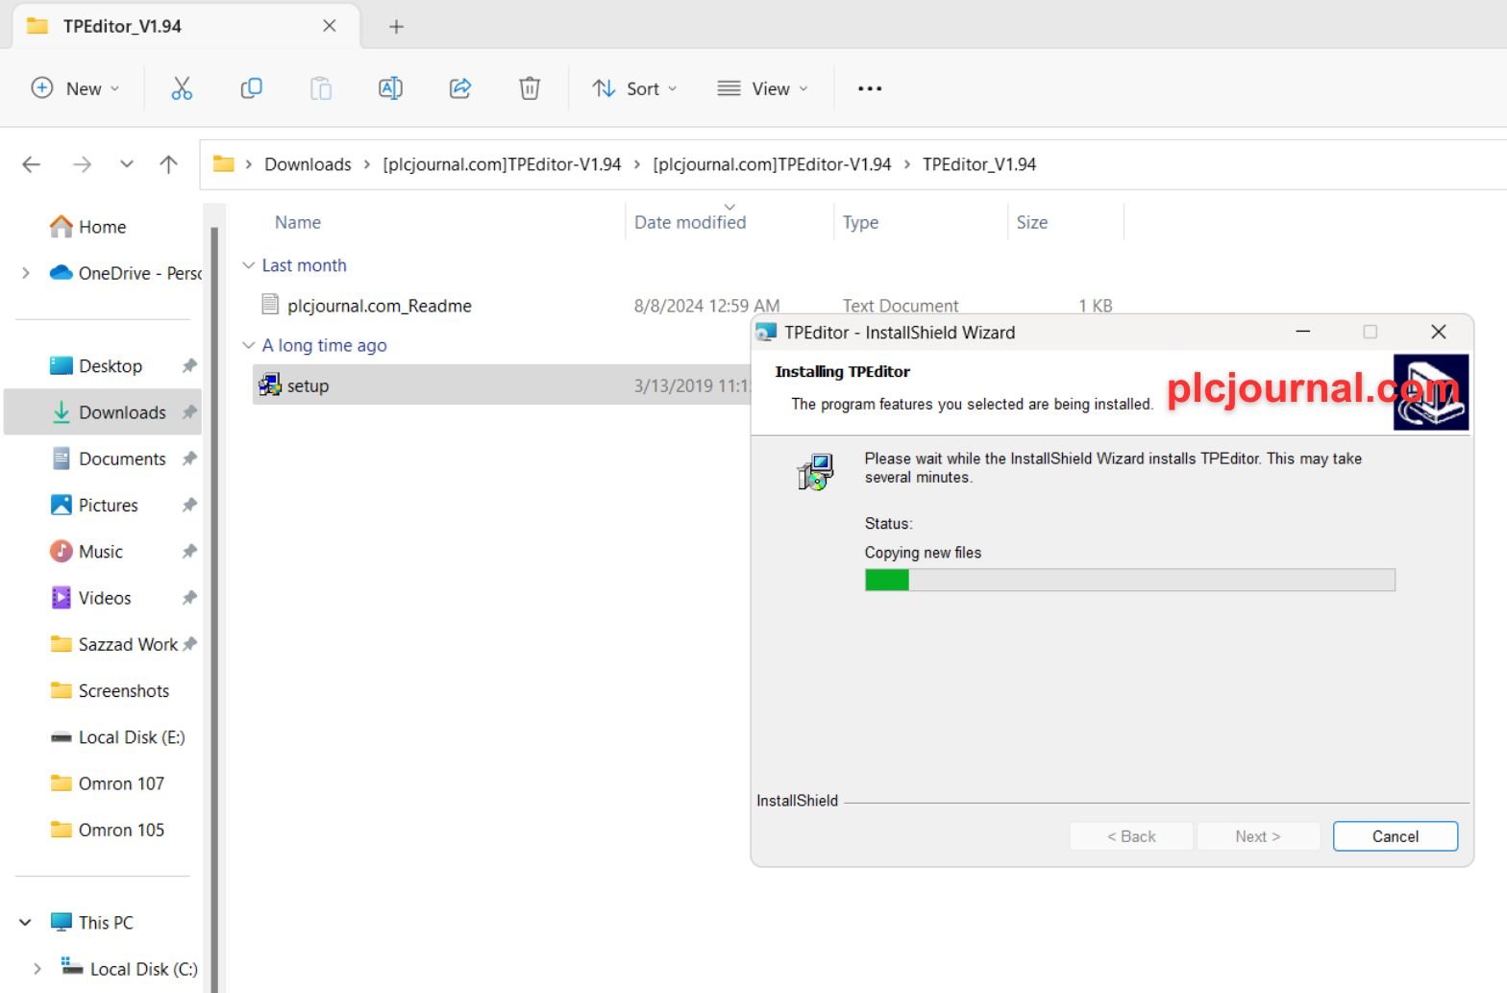Sort by Type column header

pyautogui.click(x=860, y=222)
